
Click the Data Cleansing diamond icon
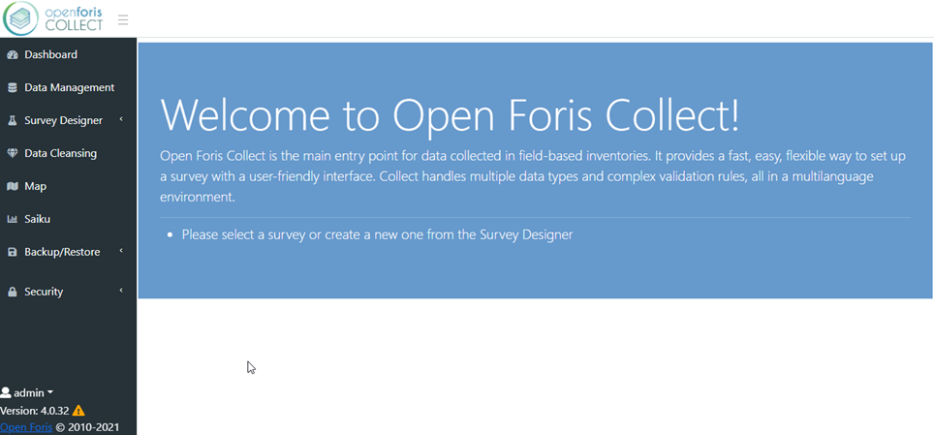(12, 154)
